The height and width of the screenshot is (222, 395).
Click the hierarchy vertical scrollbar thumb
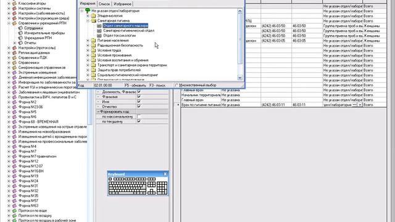click(x=240, y=39)
